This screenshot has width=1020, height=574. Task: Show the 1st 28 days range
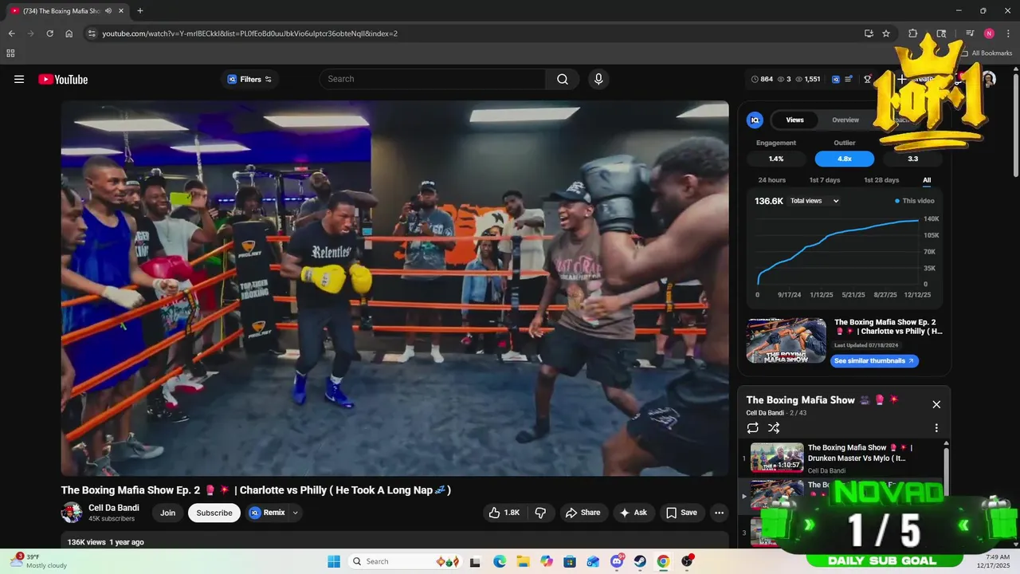(x=881, y=180)
